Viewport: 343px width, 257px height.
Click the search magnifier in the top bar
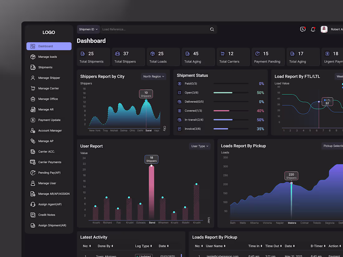click(x=212, y=29)
